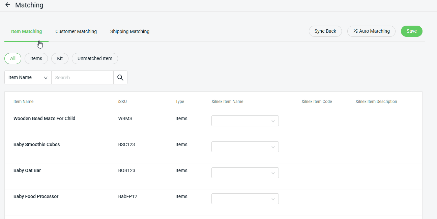Image resolution: width=437 pixels, height=219 pixels.
Task: Filter by Items type chip
Action: tap(36, 58)
